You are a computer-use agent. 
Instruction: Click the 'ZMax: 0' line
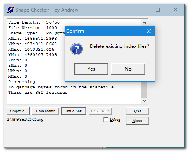pos(17,66)
